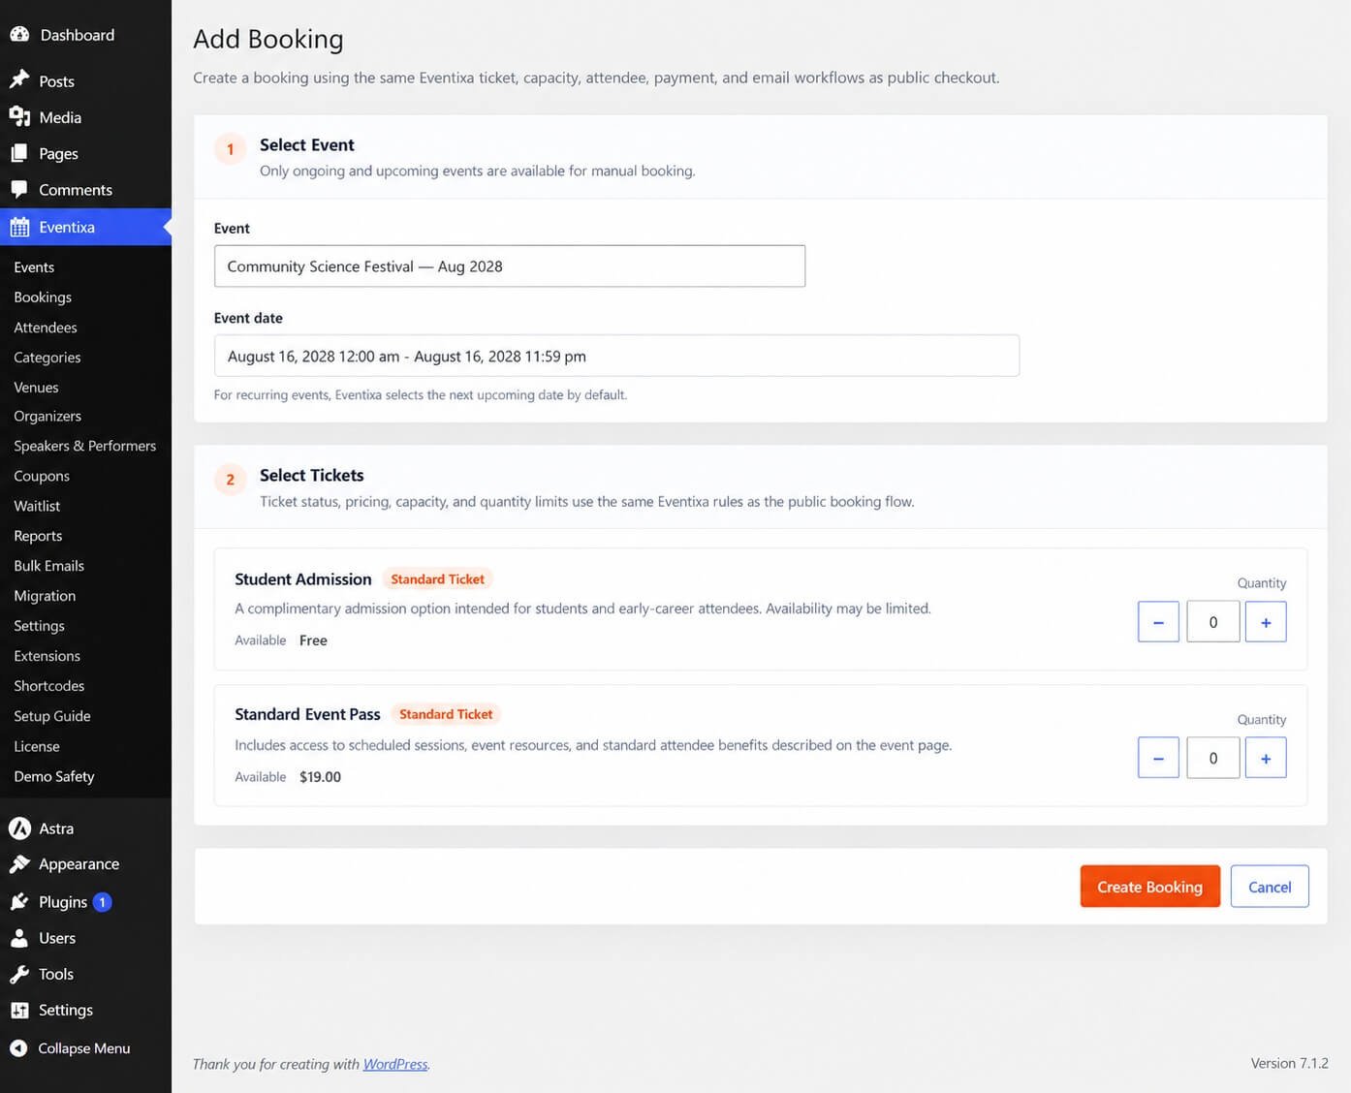The image size is (1351, 1093).
Task: Click the Astra logo icon
Action: [x=19, y=828]
